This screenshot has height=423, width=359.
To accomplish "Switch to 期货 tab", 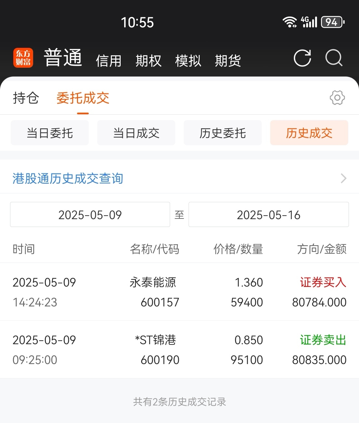I will coord(228,61).
